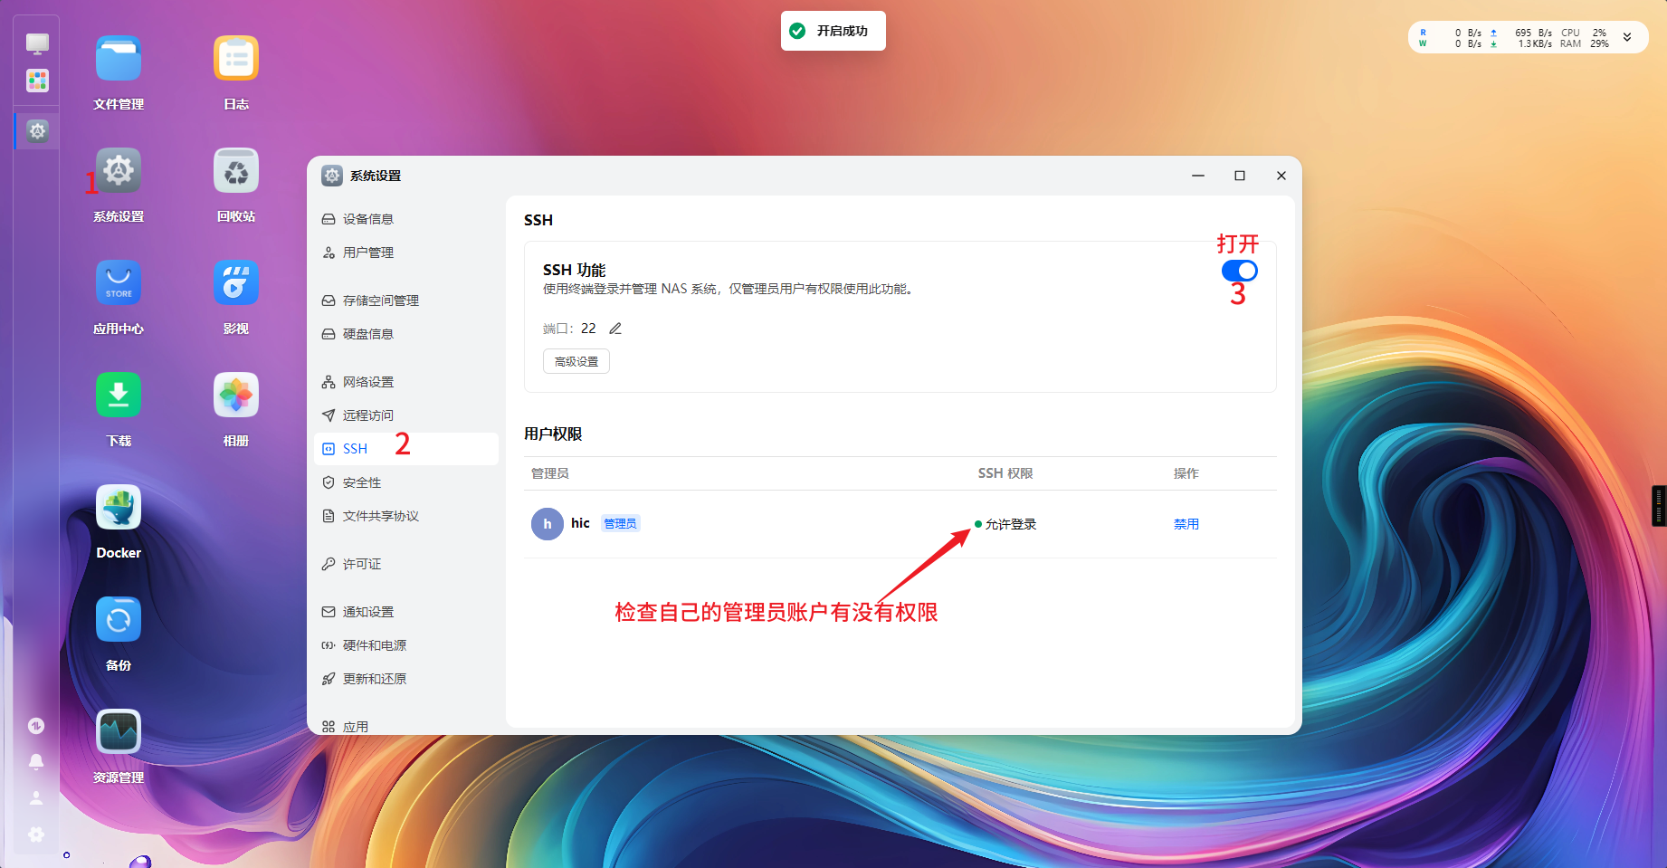Click the hic user avatar

548,524
